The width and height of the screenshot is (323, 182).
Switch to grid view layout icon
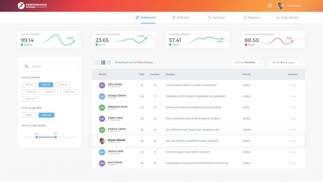(x=97, y=62)
